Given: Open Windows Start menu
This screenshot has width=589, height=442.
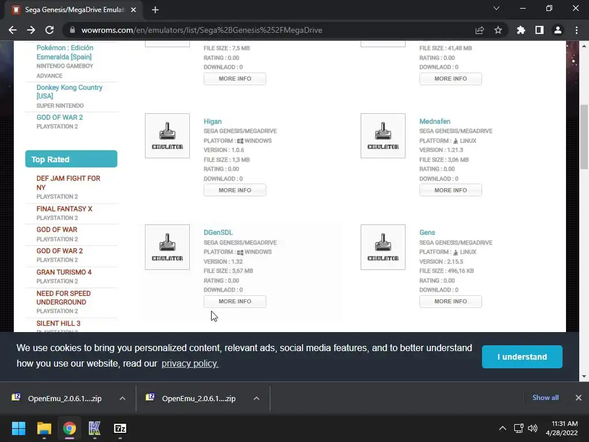Looking at the screenshot, I should point(18,428).
